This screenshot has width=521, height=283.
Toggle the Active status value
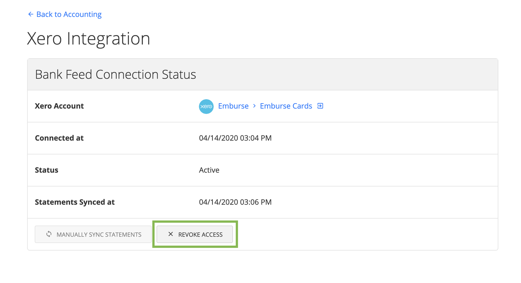click(x=209, y=170)
